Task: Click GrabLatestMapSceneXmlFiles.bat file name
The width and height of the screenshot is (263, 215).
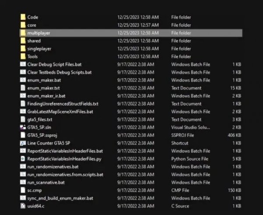Action: pyautogui.click(x=60, y=112)
